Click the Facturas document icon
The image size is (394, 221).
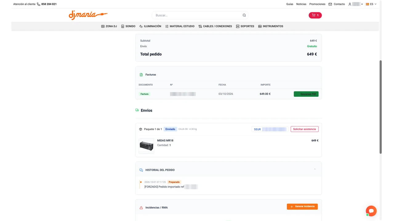pos(141,75)
